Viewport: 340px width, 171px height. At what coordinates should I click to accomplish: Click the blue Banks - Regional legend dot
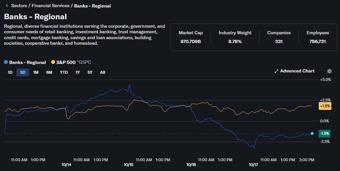tap(6, 62)
